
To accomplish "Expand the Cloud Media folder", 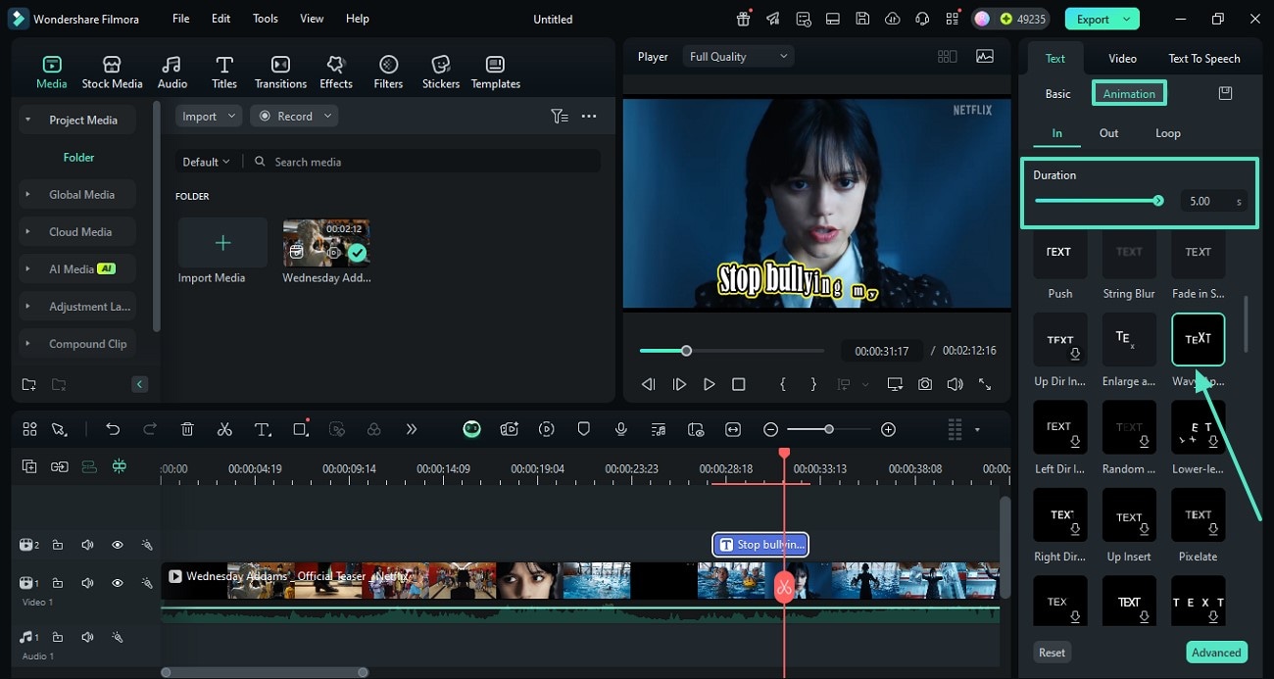I will (27, 231).
